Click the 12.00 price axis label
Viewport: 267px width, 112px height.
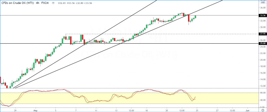click(x=263, y=86)
